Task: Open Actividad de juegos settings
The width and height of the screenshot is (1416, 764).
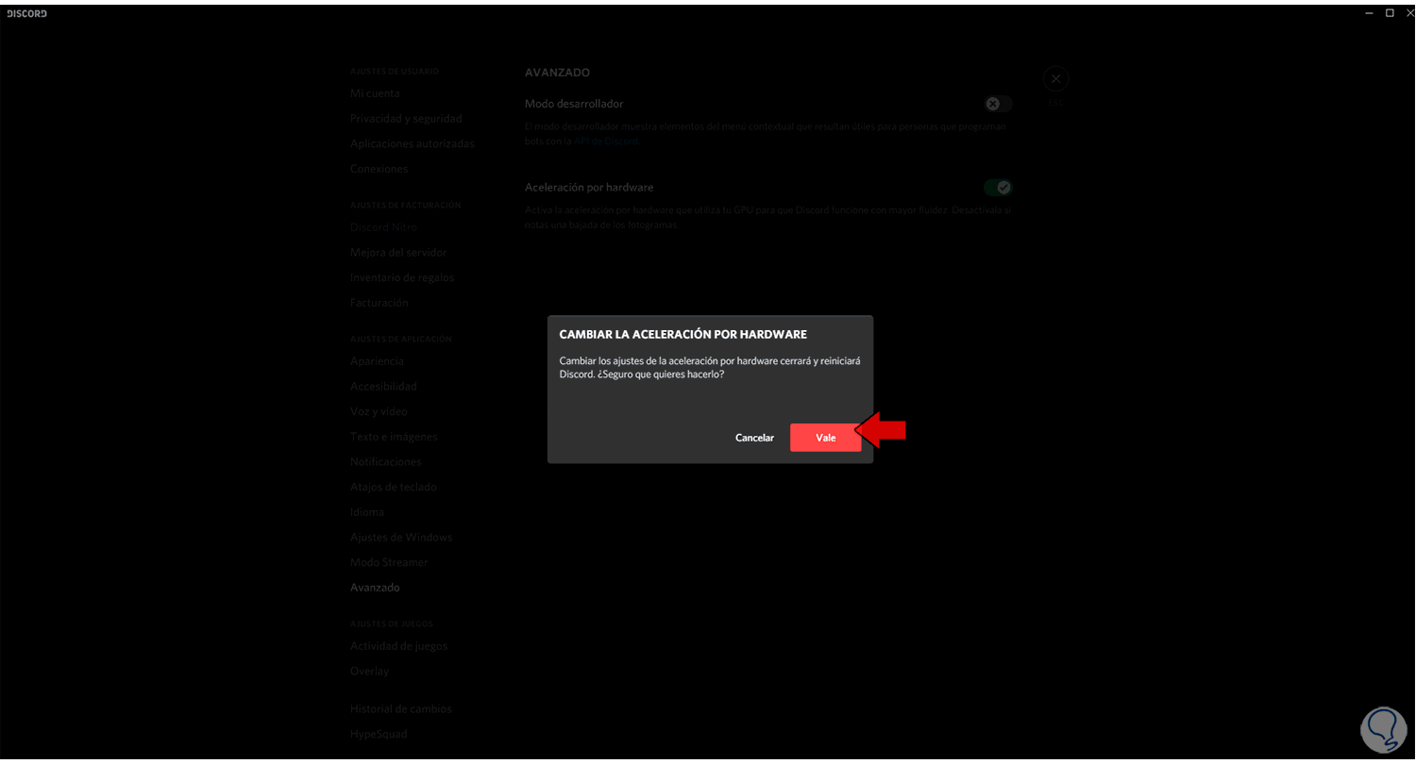Action: tap(398, 646)
